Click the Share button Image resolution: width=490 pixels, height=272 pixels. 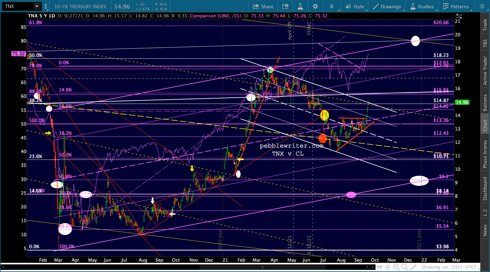(x=263, y=6)
